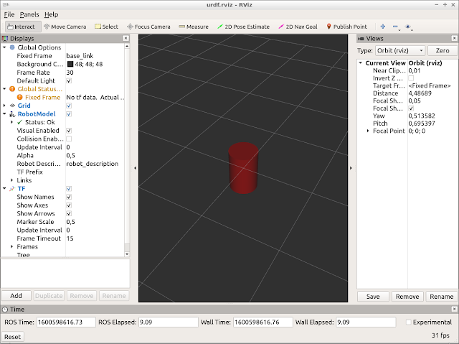Image resolution: width=459 pixels, height=344 pixels.
Task: Pick the Measure tool
Action: click(x=194, y=27)
